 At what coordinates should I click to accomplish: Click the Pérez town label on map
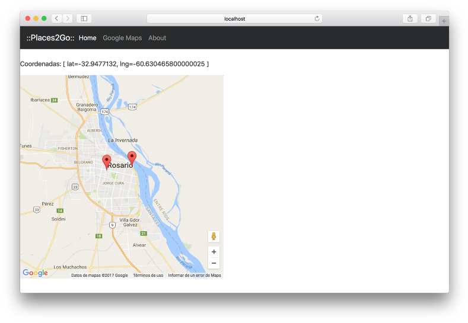click(48, 204)
